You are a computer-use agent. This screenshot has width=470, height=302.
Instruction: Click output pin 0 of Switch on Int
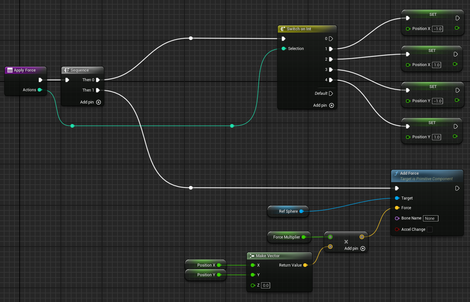331,39
